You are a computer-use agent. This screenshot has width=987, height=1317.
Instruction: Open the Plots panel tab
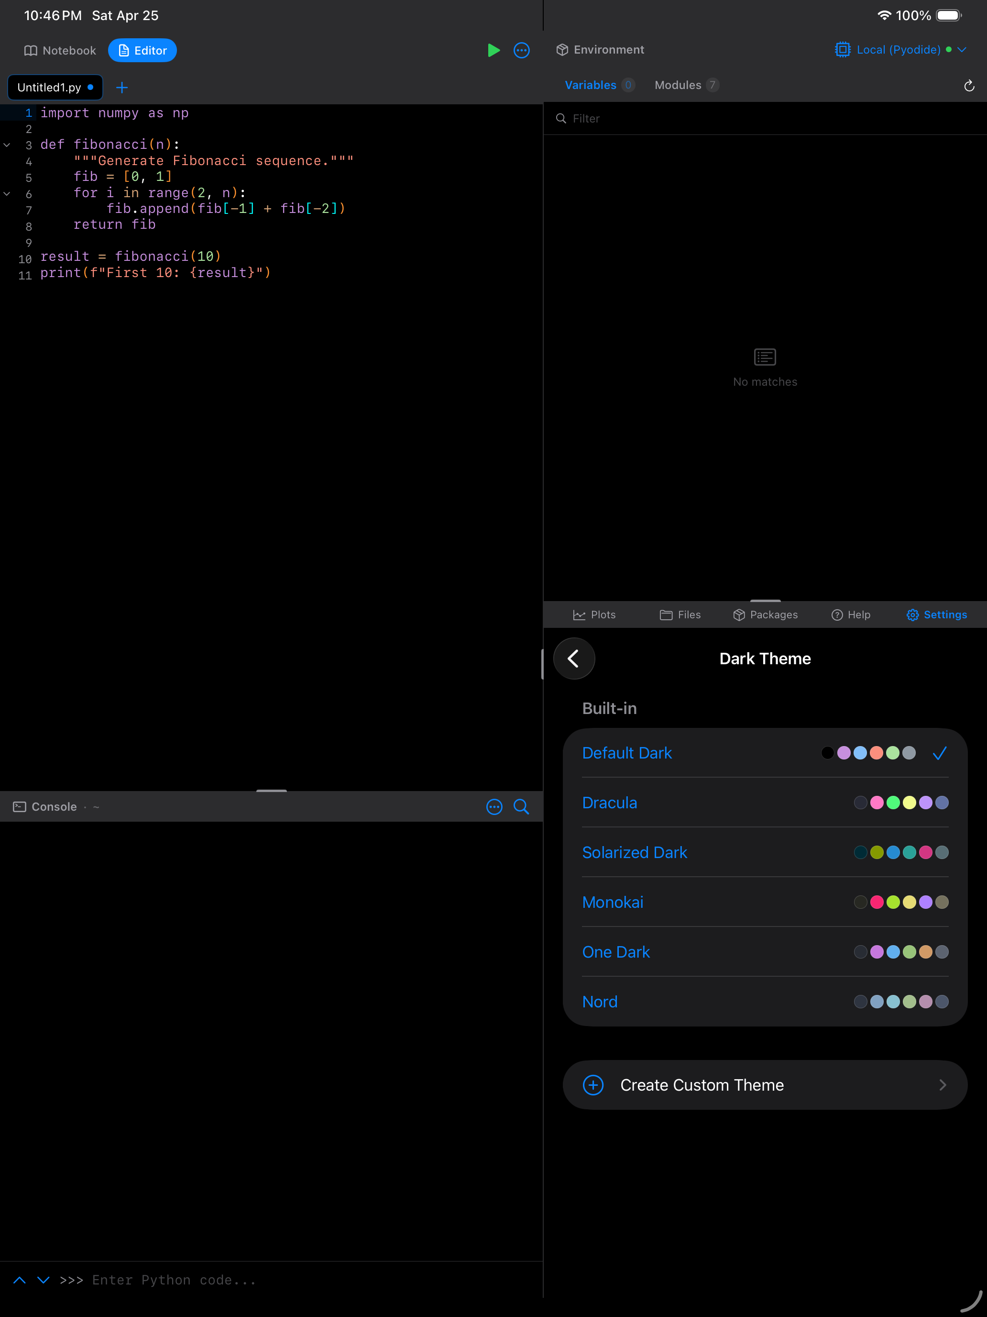594,615
